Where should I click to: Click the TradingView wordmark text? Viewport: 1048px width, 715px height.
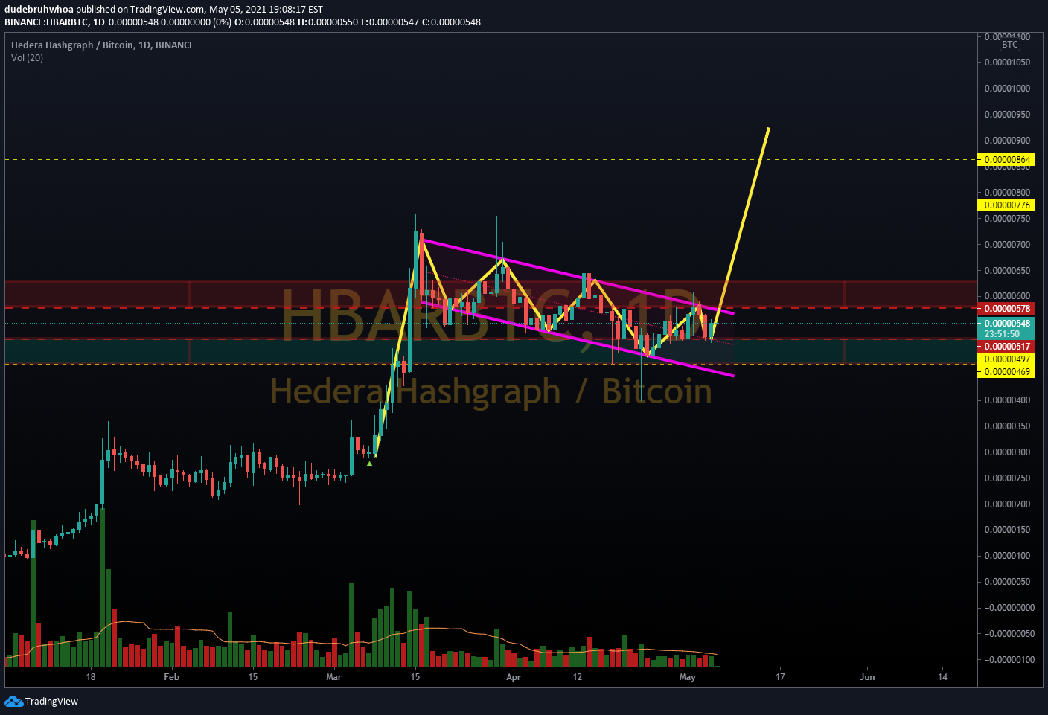point(51,702)
